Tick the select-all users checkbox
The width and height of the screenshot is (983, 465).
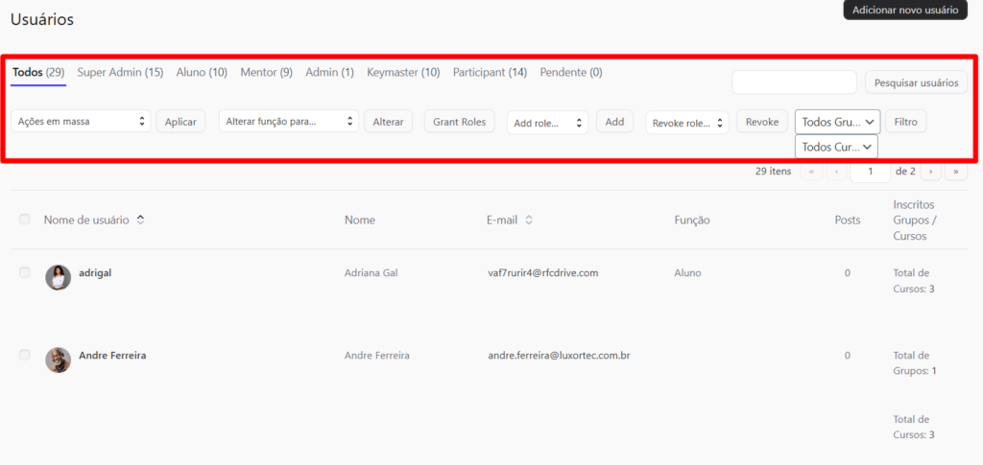click(x=25, y=220)
